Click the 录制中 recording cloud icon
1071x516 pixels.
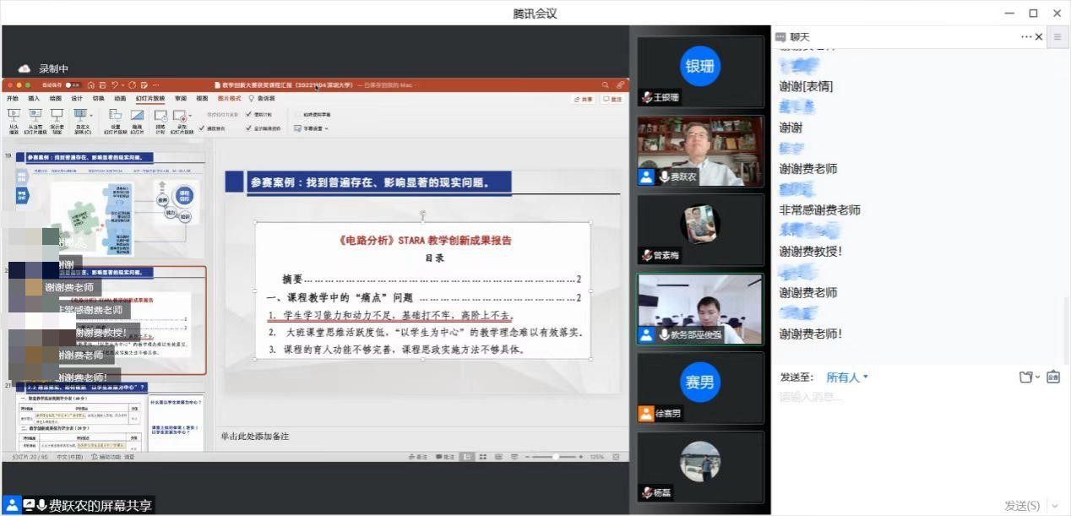(x=24, y=68)
